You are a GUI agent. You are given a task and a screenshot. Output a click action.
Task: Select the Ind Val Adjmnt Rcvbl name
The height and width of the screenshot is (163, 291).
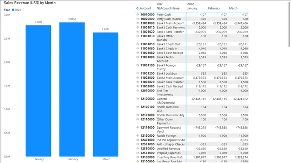click(x=171, y=140)
